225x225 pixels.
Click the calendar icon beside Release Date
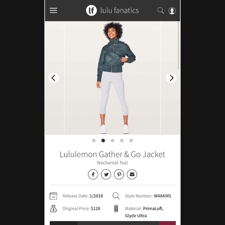(x=54, y=196)
